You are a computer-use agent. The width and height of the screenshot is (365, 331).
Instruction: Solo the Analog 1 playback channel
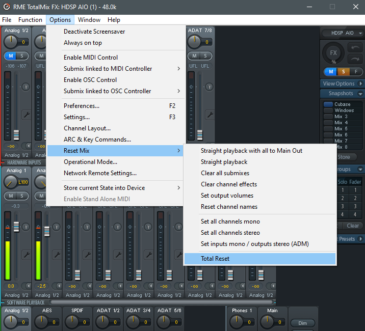click(22, 196)
